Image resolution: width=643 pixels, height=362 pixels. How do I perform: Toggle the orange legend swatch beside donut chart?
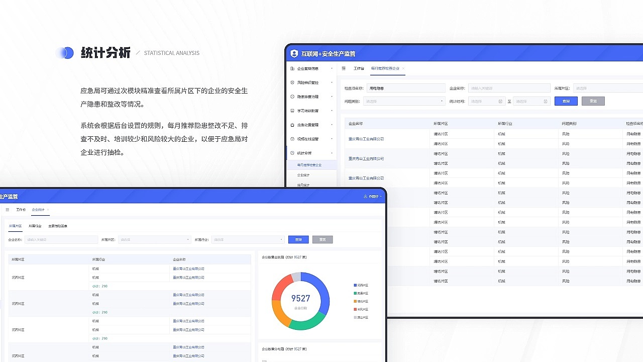coord(355,301)
